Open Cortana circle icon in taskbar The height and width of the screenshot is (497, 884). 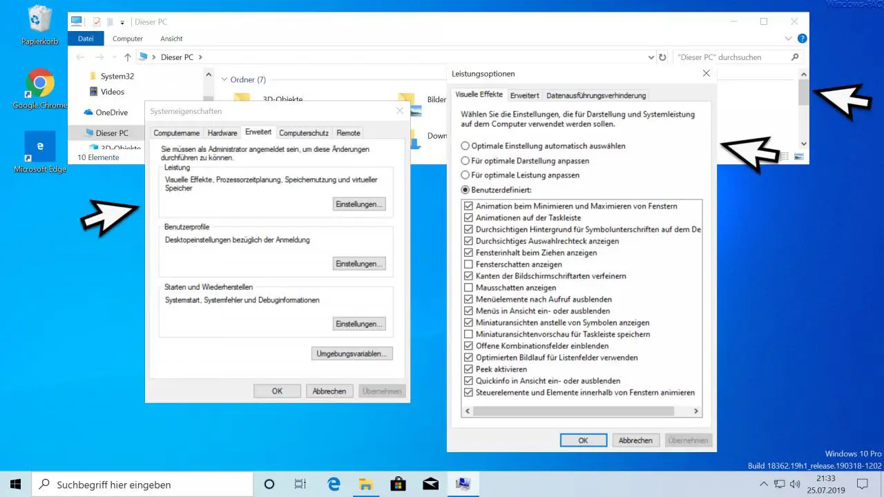269,485
